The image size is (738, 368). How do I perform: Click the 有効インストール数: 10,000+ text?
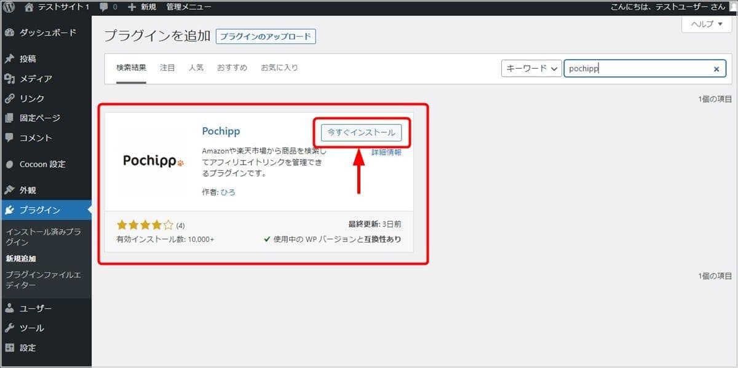[165, 239]
